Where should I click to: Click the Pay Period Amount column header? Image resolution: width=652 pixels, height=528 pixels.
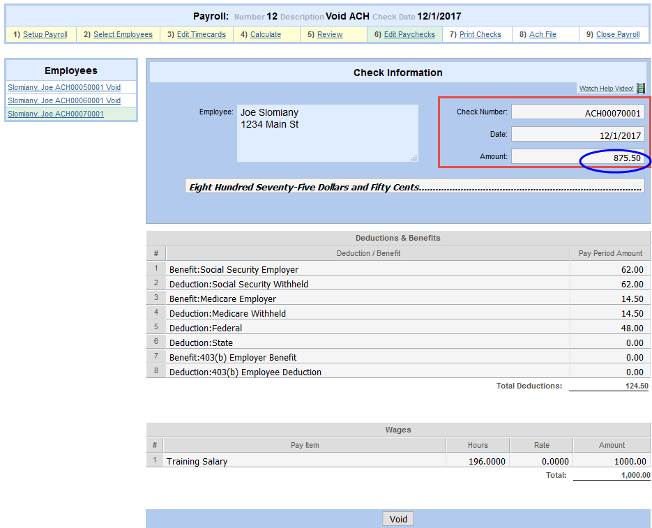[x=610, y=253]
